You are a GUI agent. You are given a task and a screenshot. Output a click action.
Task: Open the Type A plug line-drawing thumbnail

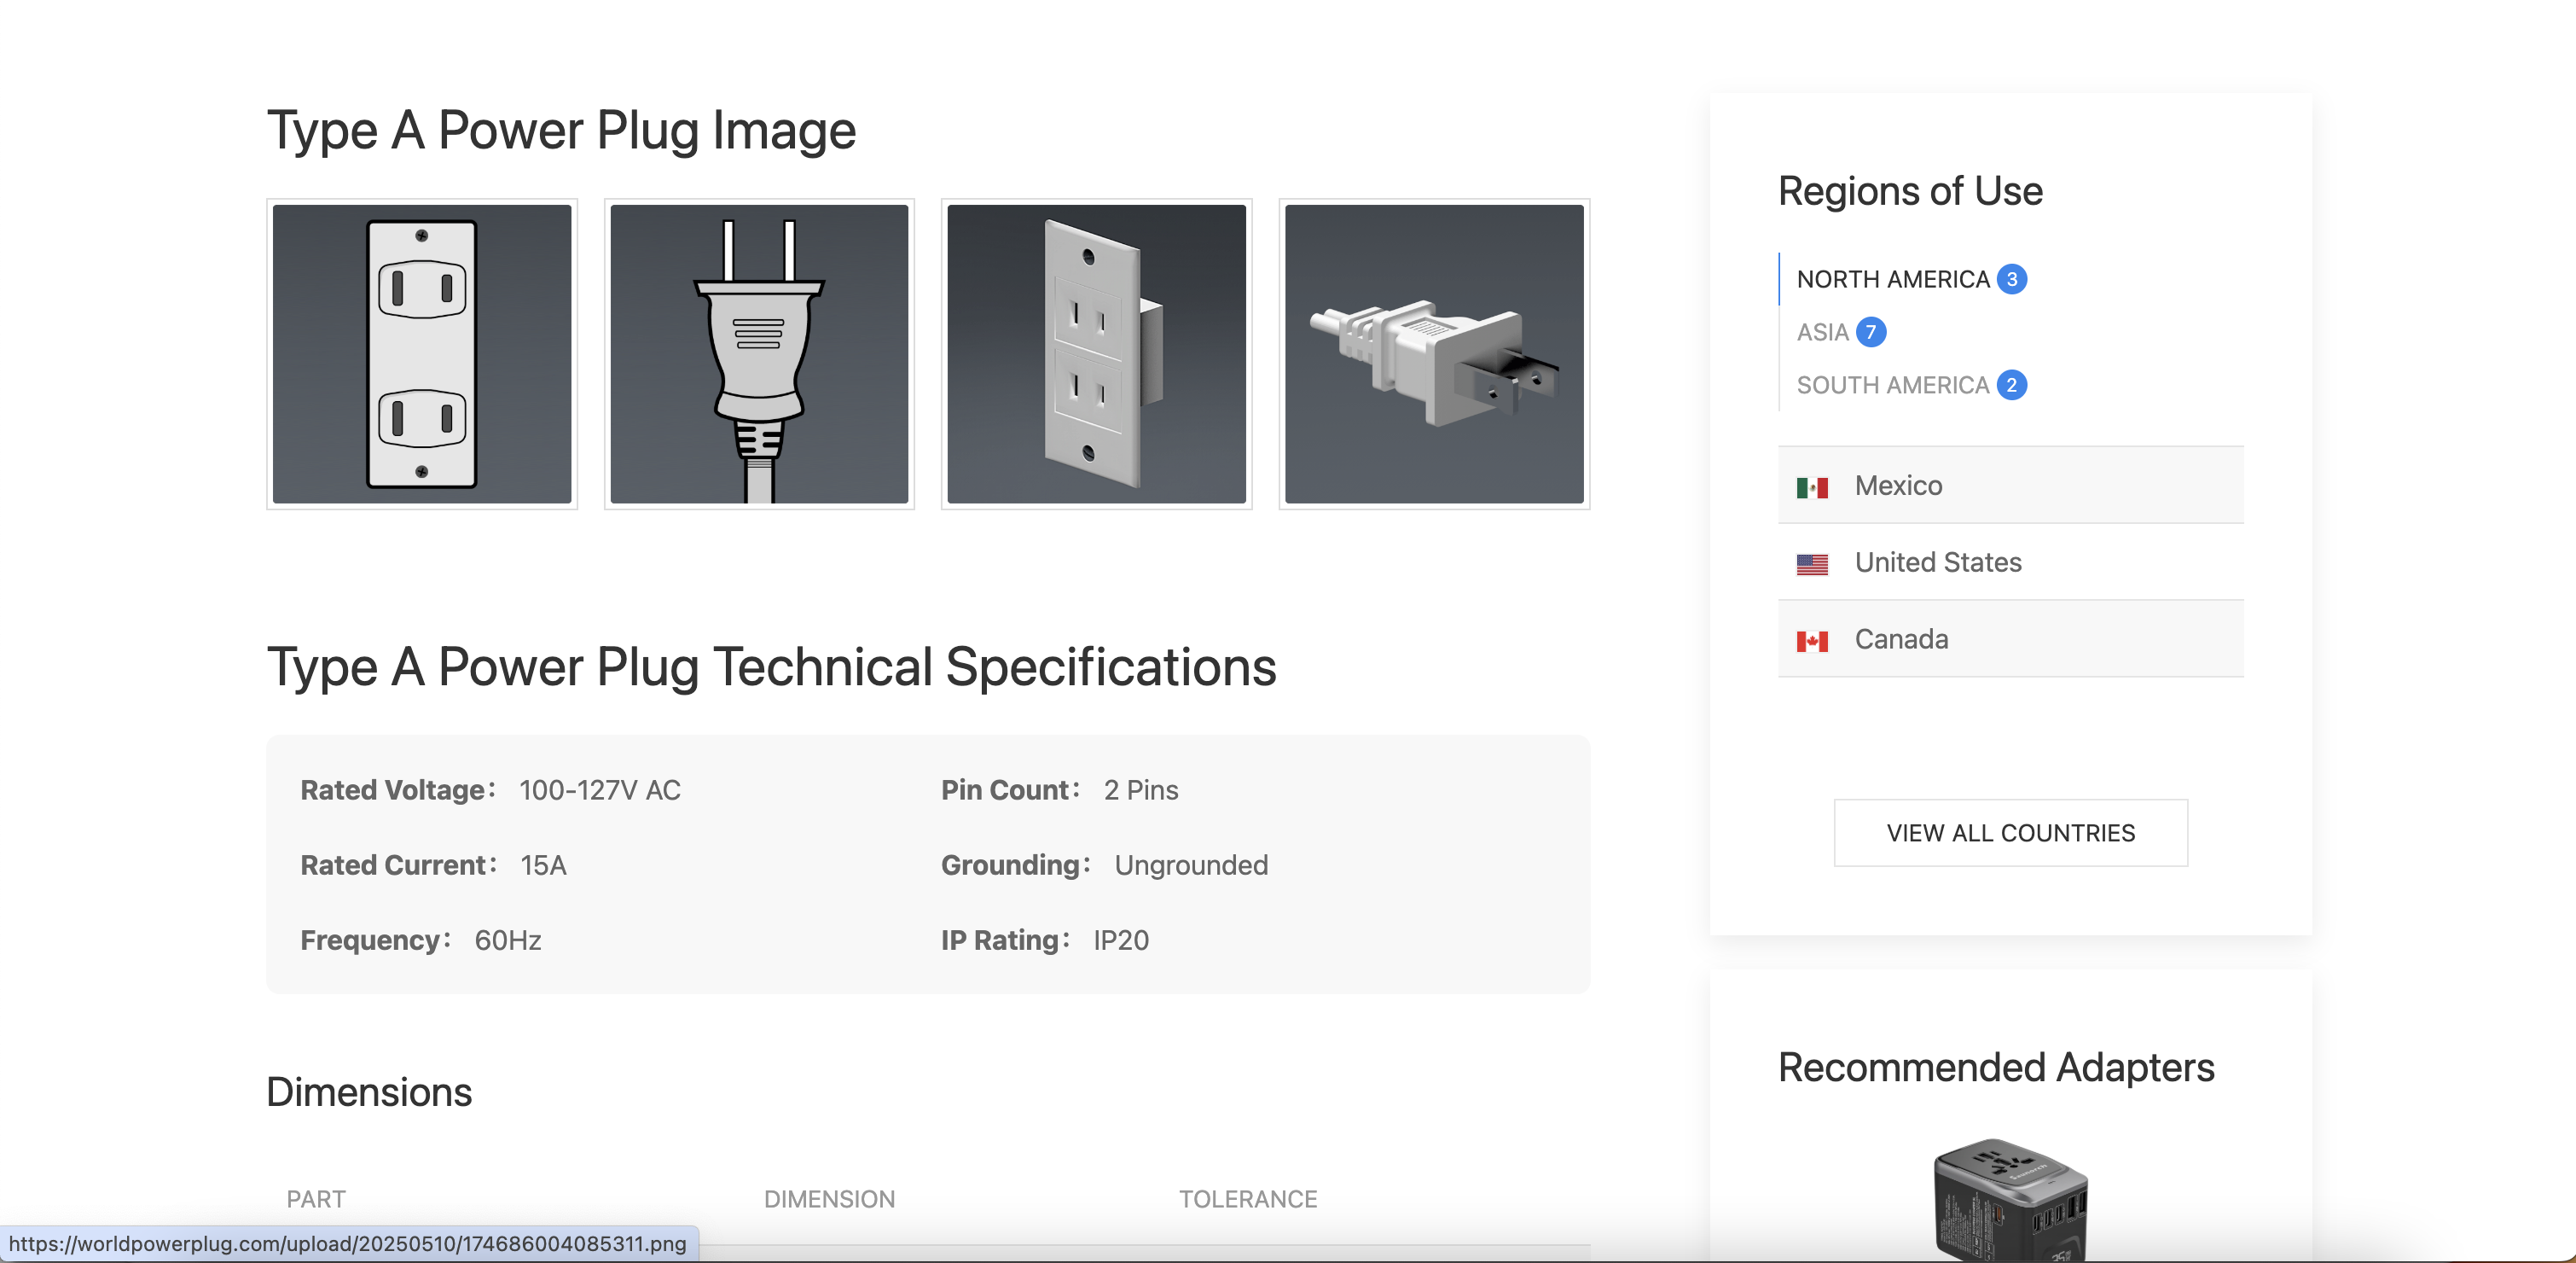[759, 354]
